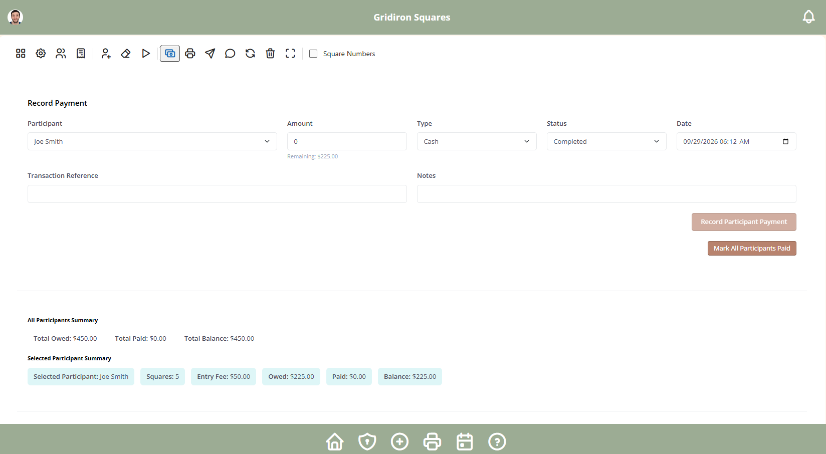Click the trash delete icon
This screenshot has width=826, height=454.
click(x=270, y=54)
